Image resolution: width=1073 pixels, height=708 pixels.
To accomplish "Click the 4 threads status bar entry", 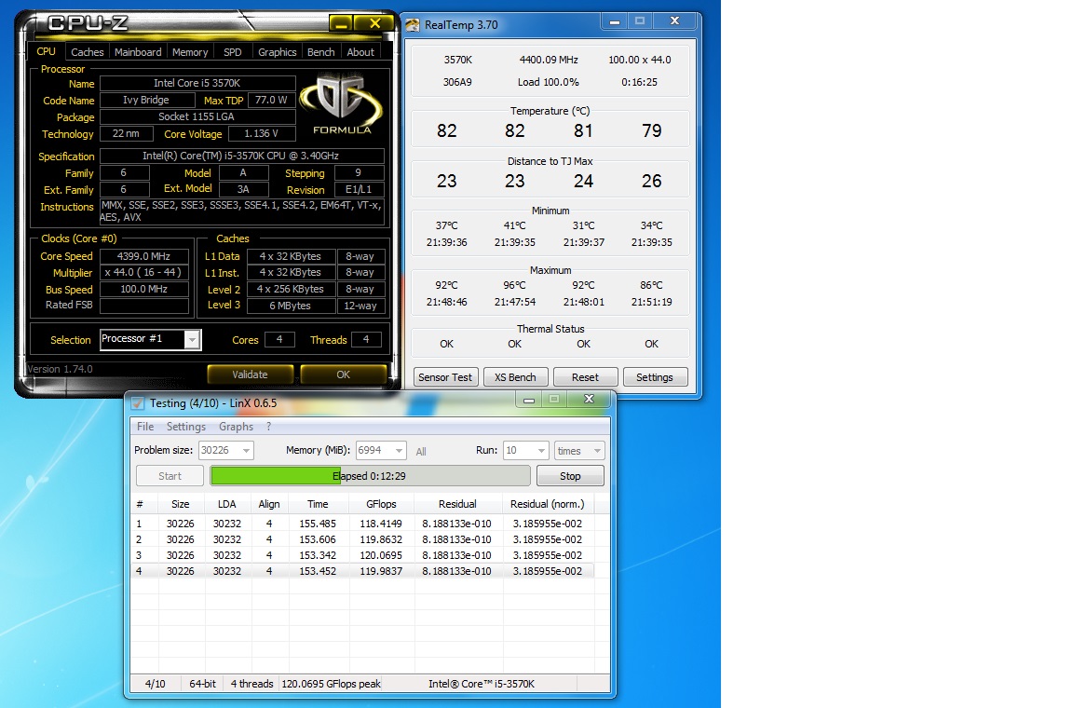I will click(251, 684).
